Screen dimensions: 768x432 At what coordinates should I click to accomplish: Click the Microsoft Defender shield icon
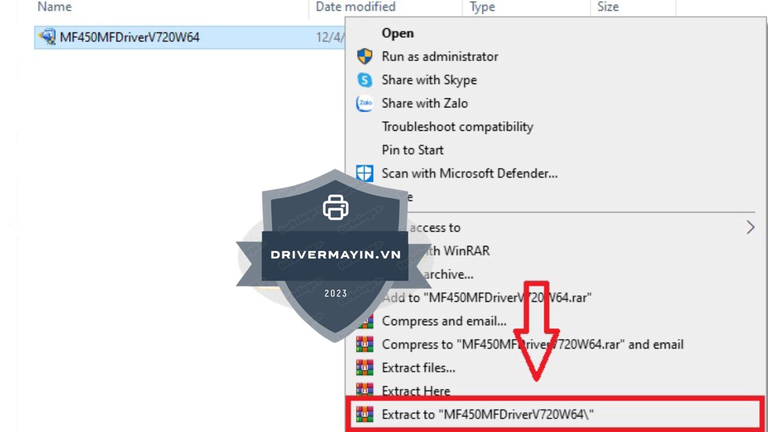pyautogui.click(x=365, y=173)
